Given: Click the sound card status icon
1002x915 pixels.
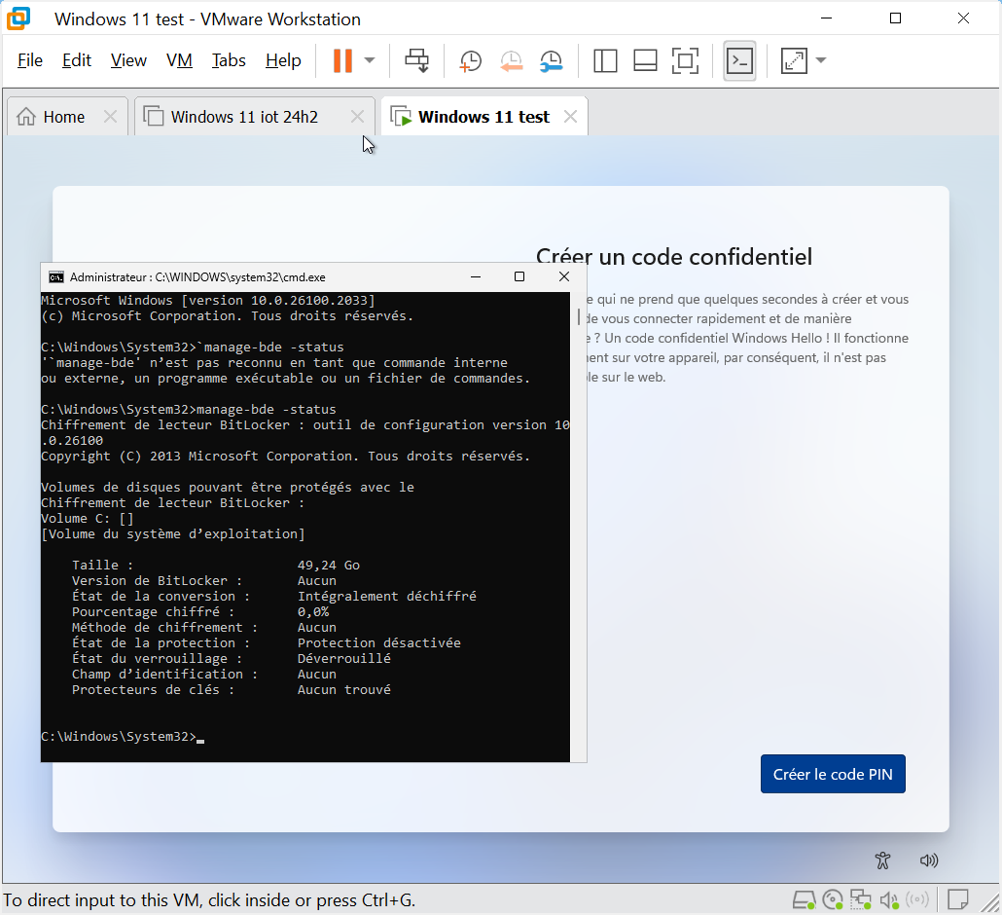Looking at the screenshot, I should (x=889, y=900).
